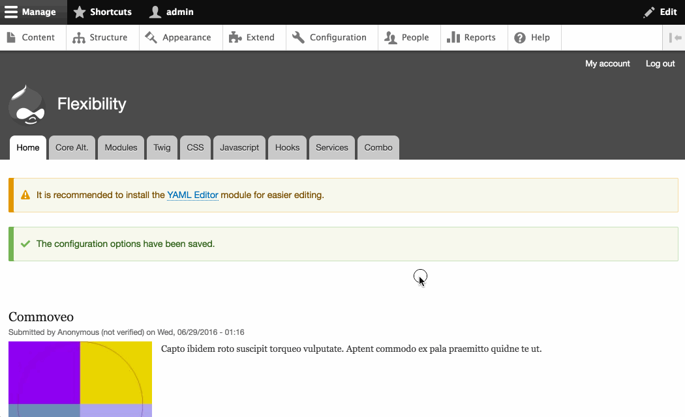Follow the YAML Editor link
Screen dimensions: 685x417
(x=192, y=195)
